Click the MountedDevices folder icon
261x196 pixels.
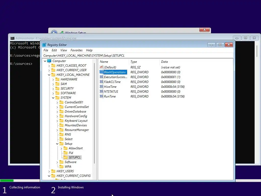click(x=61, y=125)
